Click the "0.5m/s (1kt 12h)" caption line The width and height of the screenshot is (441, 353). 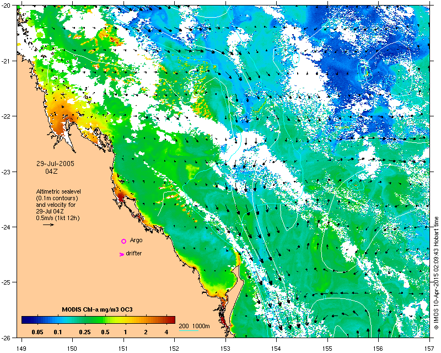tap(58, 218)
